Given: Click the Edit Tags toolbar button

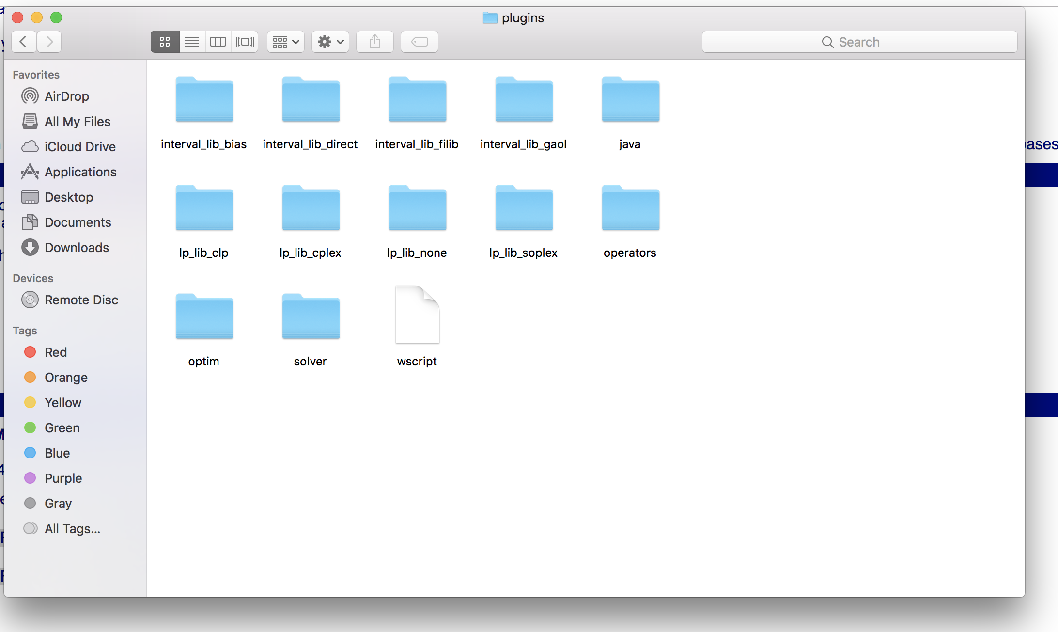Looking at the screenshot, I should click(419, 42).
